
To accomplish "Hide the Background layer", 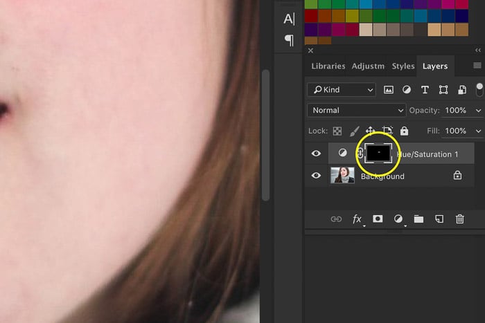I will [316, 176].
